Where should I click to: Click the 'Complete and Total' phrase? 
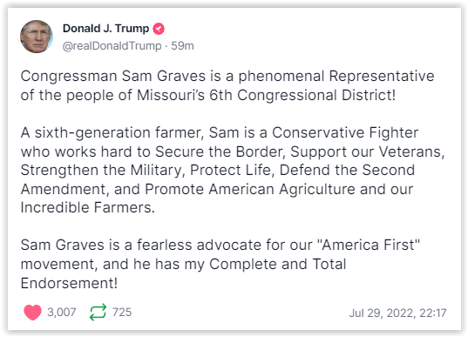[x=278, y=264]
